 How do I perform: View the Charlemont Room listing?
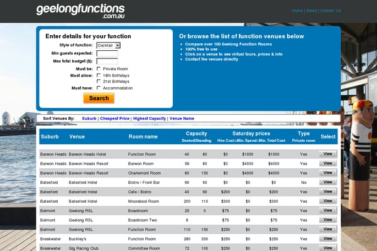pyautogui.click(x=328, y=173)
